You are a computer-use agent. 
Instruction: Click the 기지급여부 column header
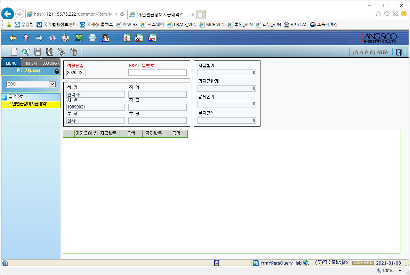[86, 134]
